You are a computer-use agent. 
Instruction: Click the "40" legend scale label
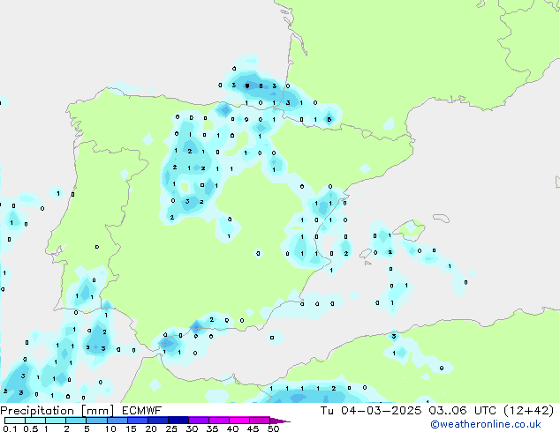(232, 428)
